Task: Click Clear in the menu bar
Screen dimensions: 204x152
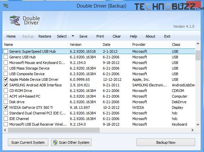Action: click(x=117, y=36)
